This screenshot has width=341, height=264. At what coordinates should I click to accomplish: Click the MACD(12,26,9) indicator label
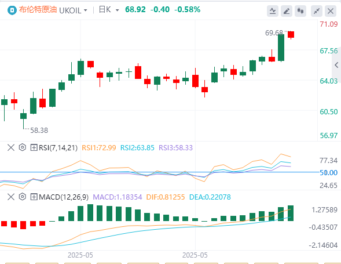coord(64,197)
